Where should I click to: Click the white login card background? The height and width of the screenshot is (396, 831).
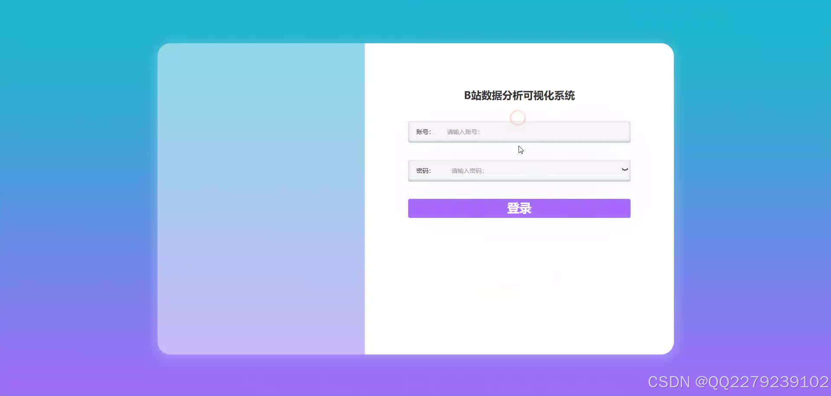(x=519, y=281)
